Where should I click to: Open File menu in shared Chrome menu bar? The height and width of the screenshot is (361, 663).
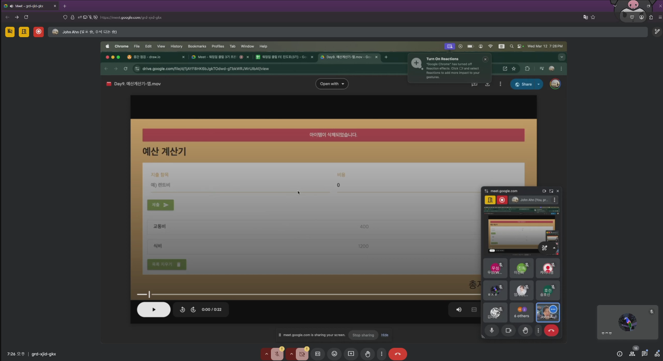137,46
